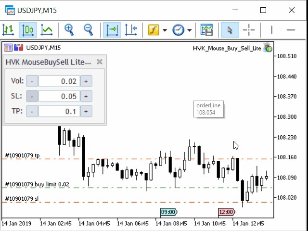The height and width of the screenshot is (231, 308).
Task: Select the candlestick chart mode
Action: tap(28, 30)
